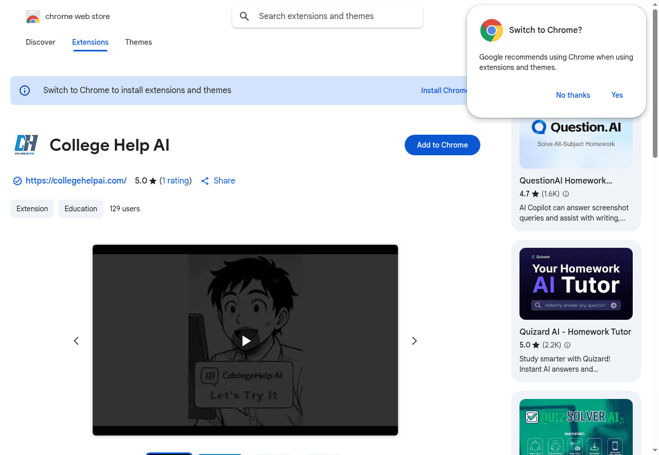Play the College Help AI promo video
The image size is (659, 455).
click(246, 340)
